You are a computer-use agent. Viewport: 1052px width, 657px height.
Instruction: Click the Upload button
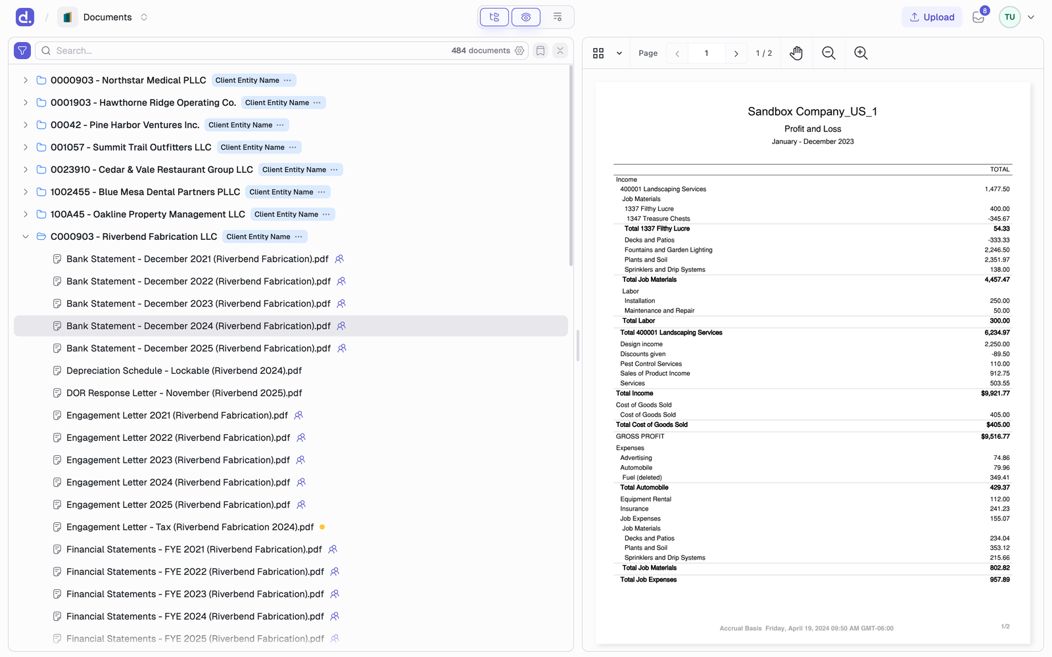[x=932, y=17]
